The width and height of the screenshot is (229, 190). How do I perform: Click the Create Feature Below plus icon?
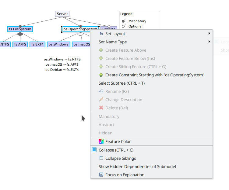(x=101, y=58)
